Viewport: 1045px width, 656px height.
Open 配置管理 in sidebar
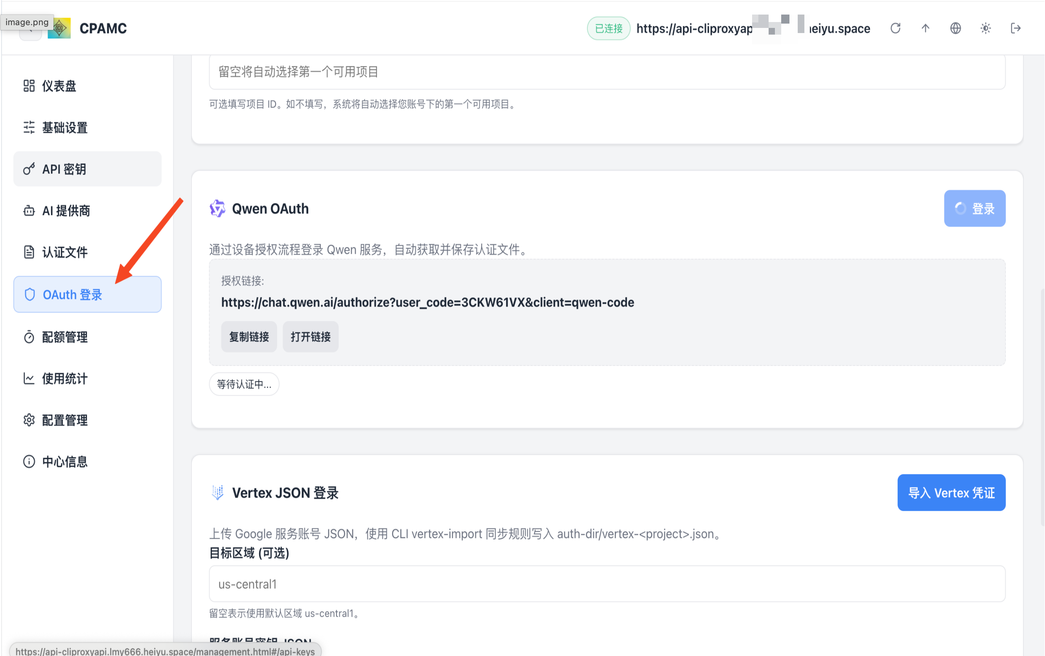click(x=88, y=420)
